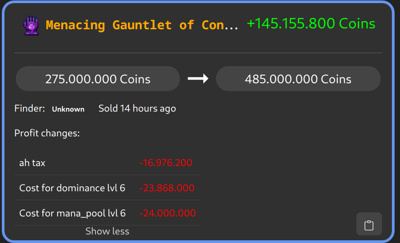This screenshot has width=400, height=243.
Task: Click the -16.976.200 ah tax amount
Action: (x=166, y=163)
